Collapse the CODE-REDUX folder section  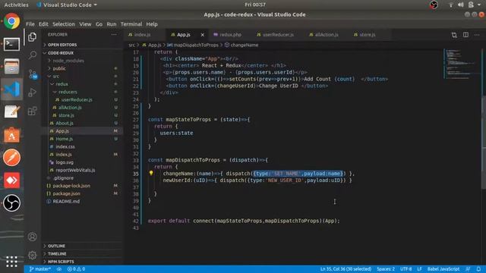pos(82,53)
